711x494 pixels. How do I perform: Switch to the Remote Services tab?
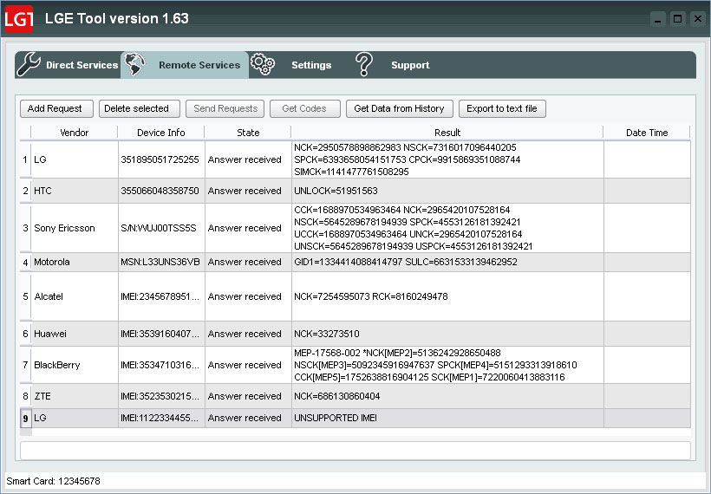[185, 65]
